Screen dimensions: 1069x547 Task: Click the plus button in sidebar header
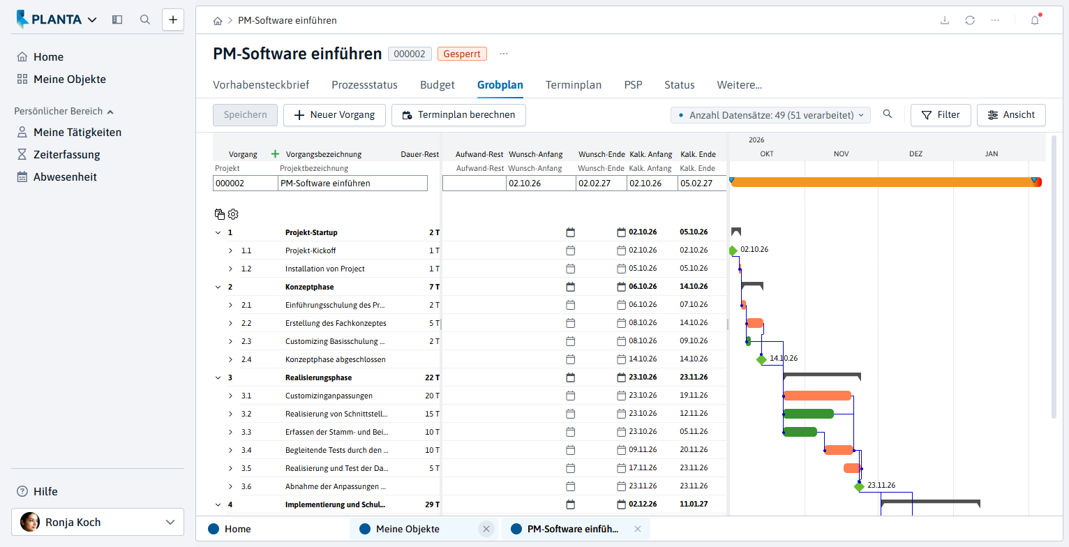[x=173, y=20]
